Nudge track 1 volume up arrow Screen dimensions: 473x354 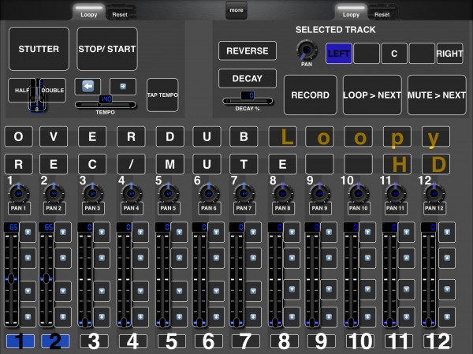(28, 258)
